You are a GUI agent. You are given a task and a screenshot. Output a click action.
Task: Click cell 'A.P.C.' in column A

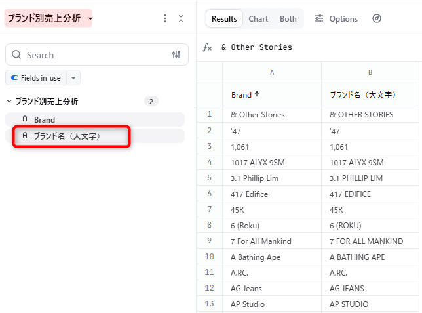click(272, 273)
